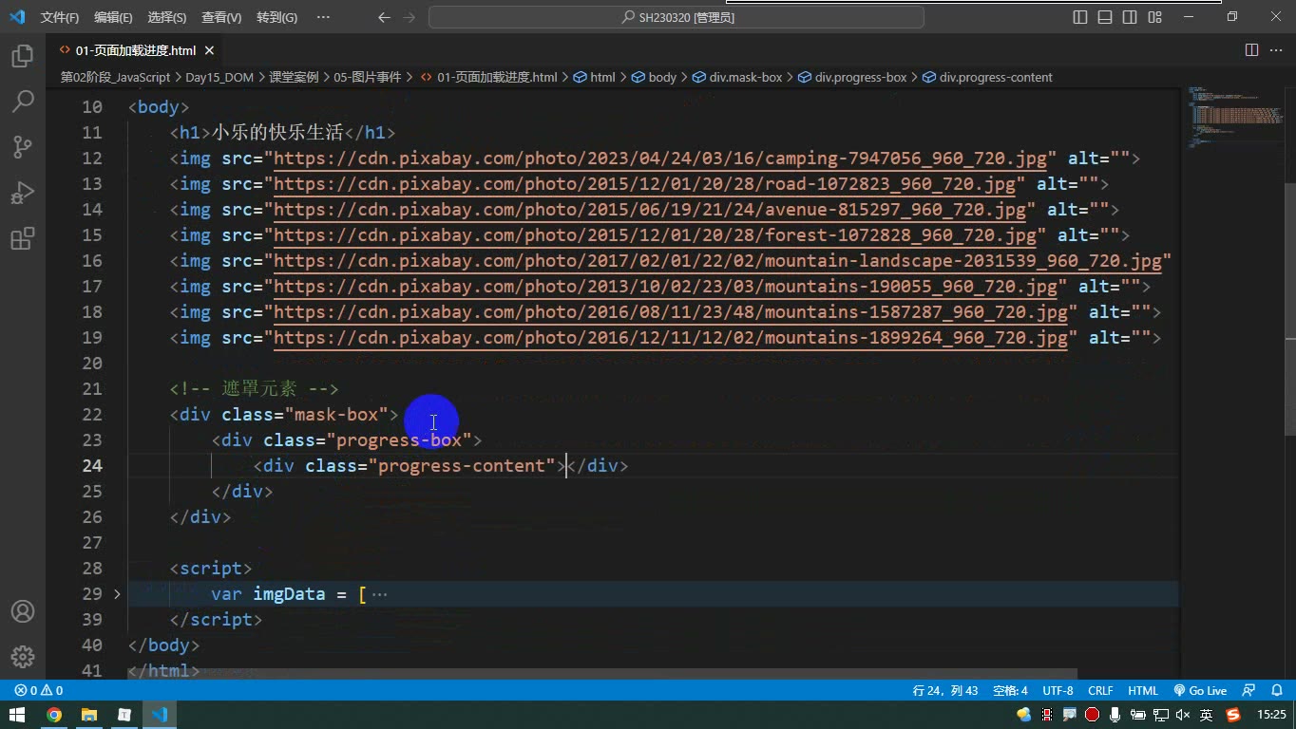Open the Manage gear icon
Viewport: 1296px width, 729px height.
click(23, 656)
